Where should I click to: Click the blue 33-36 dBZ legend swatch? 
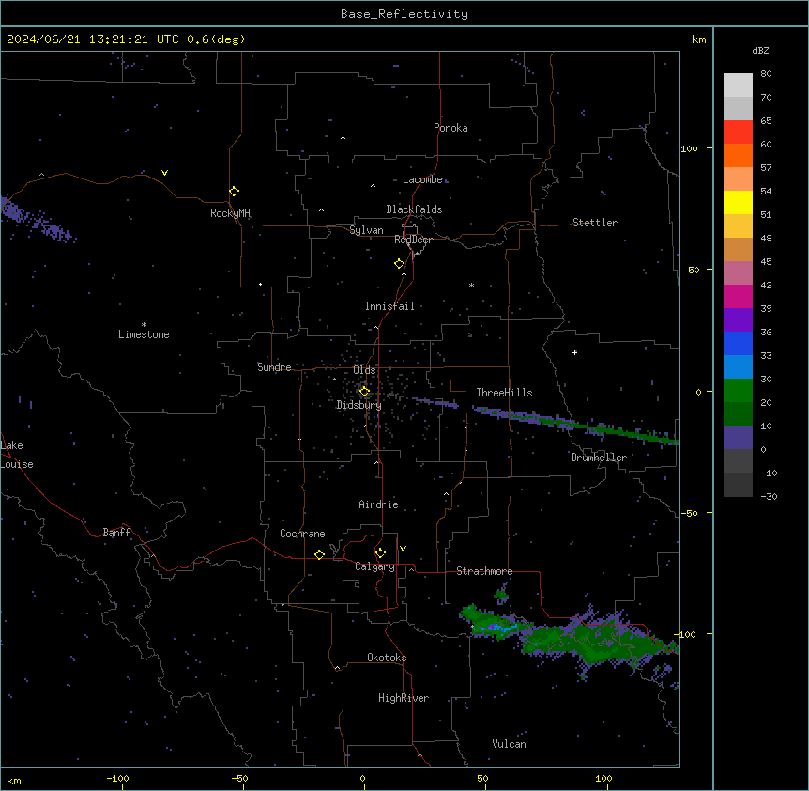coord(738,343)
